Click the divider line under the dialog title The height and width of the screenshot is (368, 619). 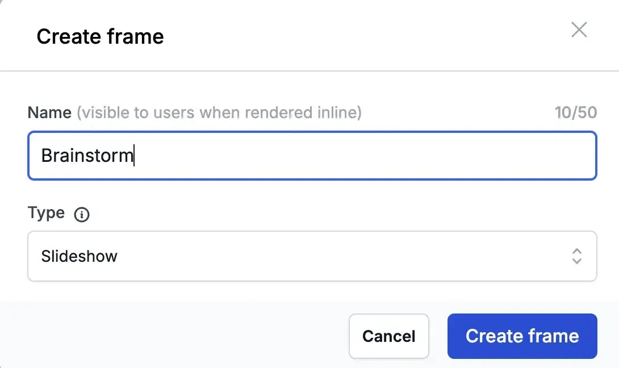[309, 71]
